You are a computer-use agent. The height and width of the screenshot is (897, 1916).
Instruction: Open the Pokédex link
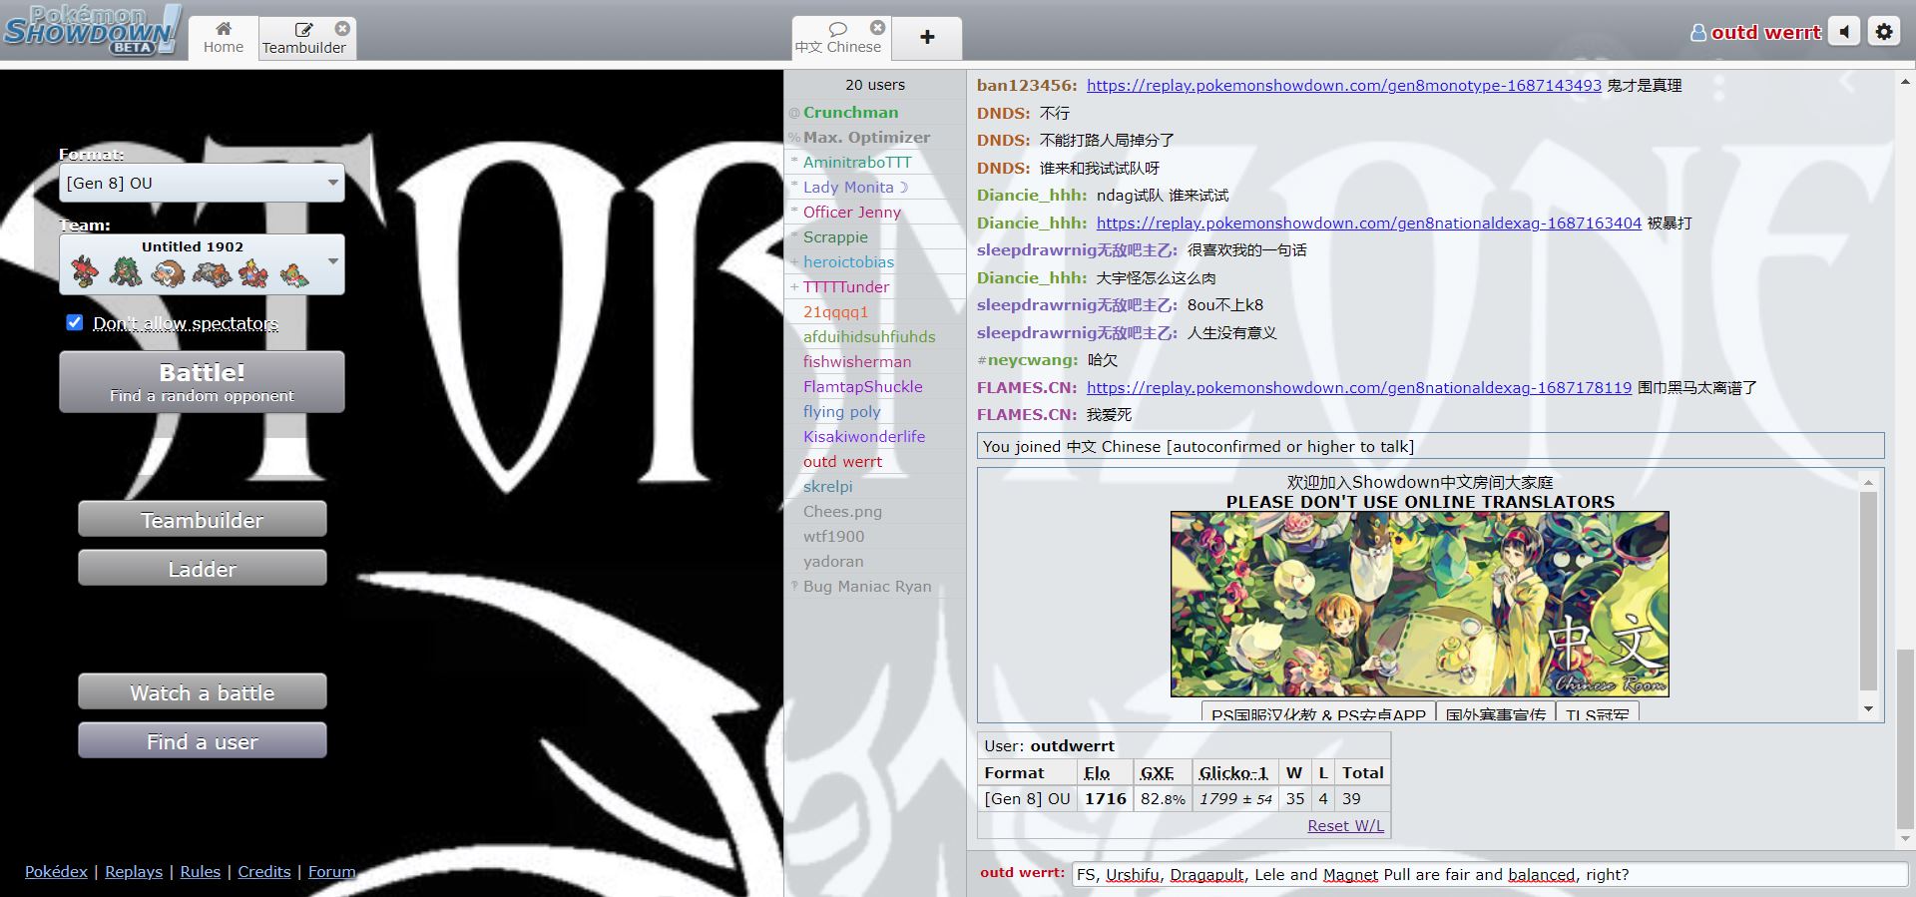tap(56, 871)
